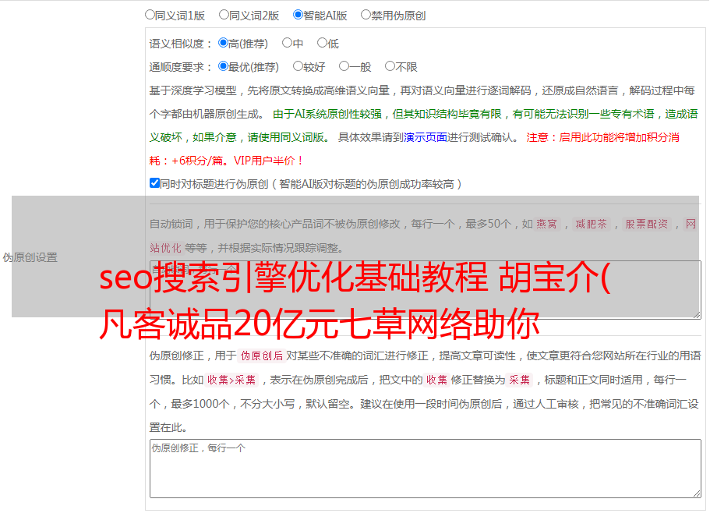Click the 伪原创修正 textarea
The height and width of the screenshot is (513, 710).
point(426,469)
